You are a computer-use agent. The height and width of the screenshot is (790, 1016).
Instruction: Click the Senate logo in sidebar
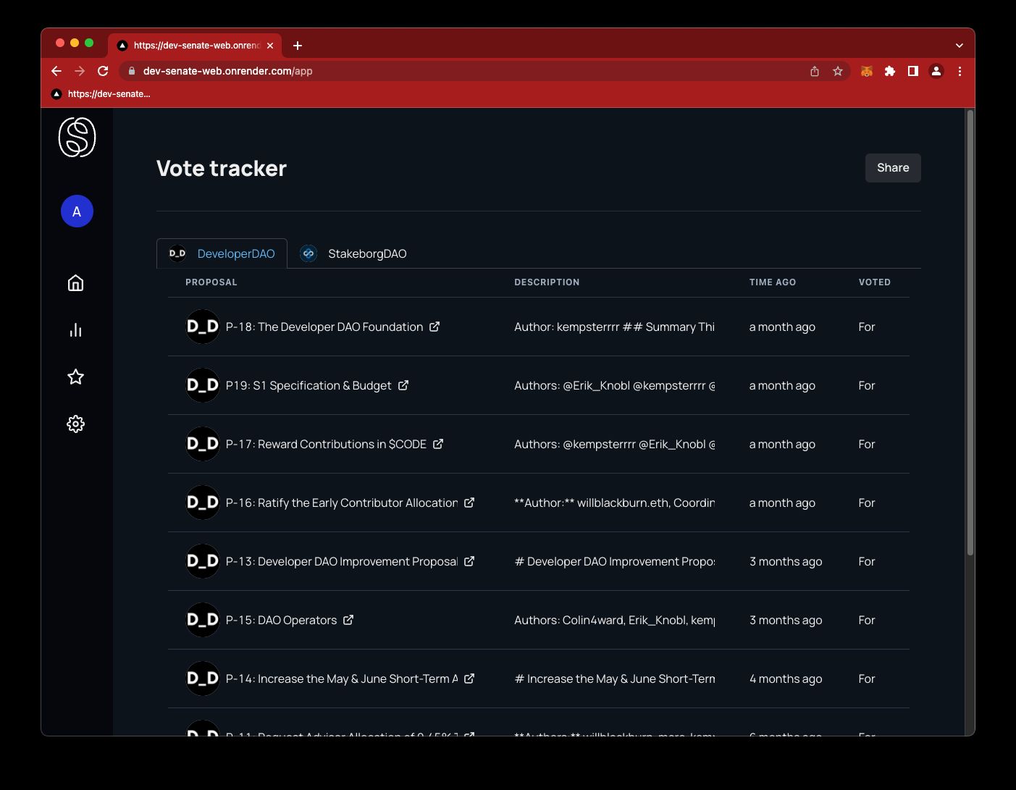(77, 137)
